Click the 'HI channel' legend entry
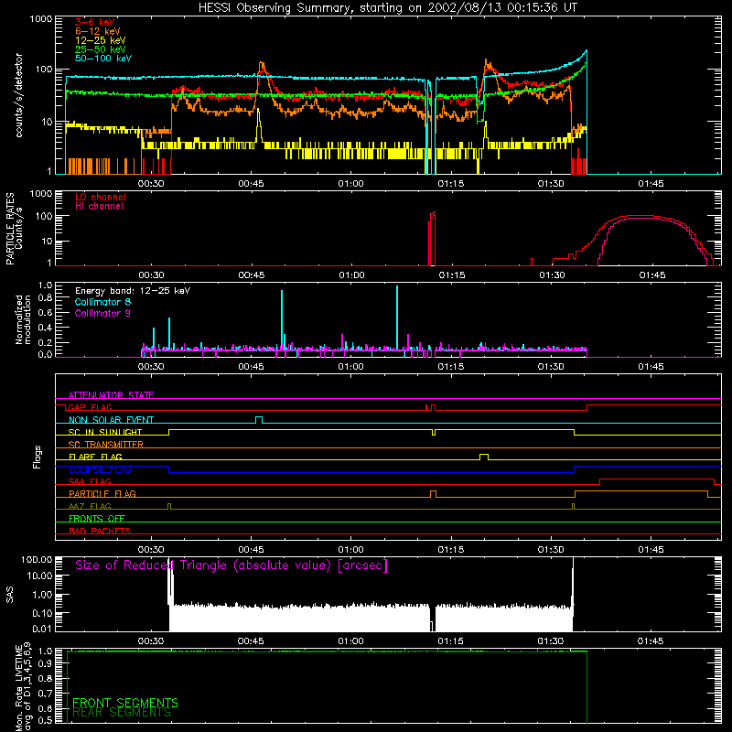The image size is (732, 732). coord(99,206)
